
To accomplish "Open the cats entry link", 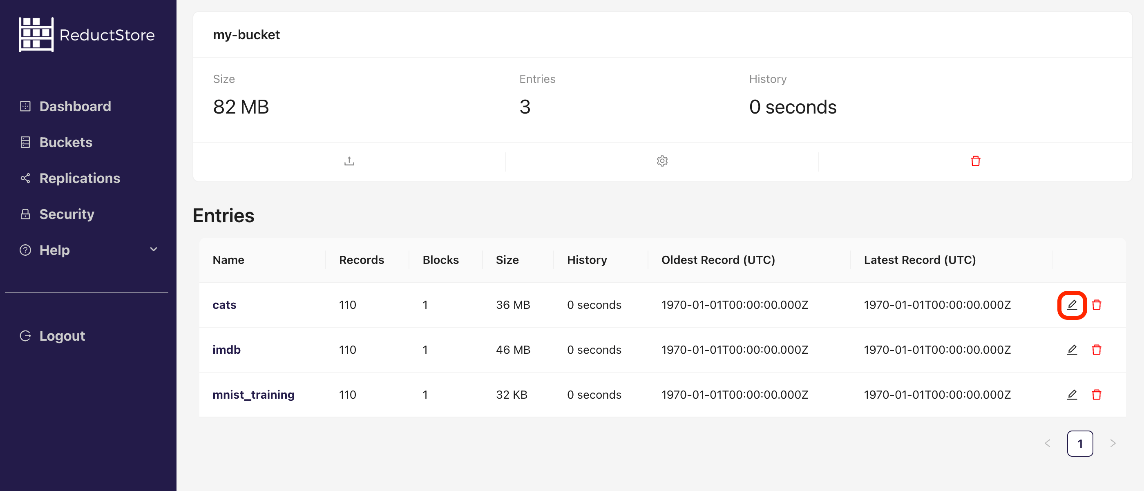I will pos(224,305).
